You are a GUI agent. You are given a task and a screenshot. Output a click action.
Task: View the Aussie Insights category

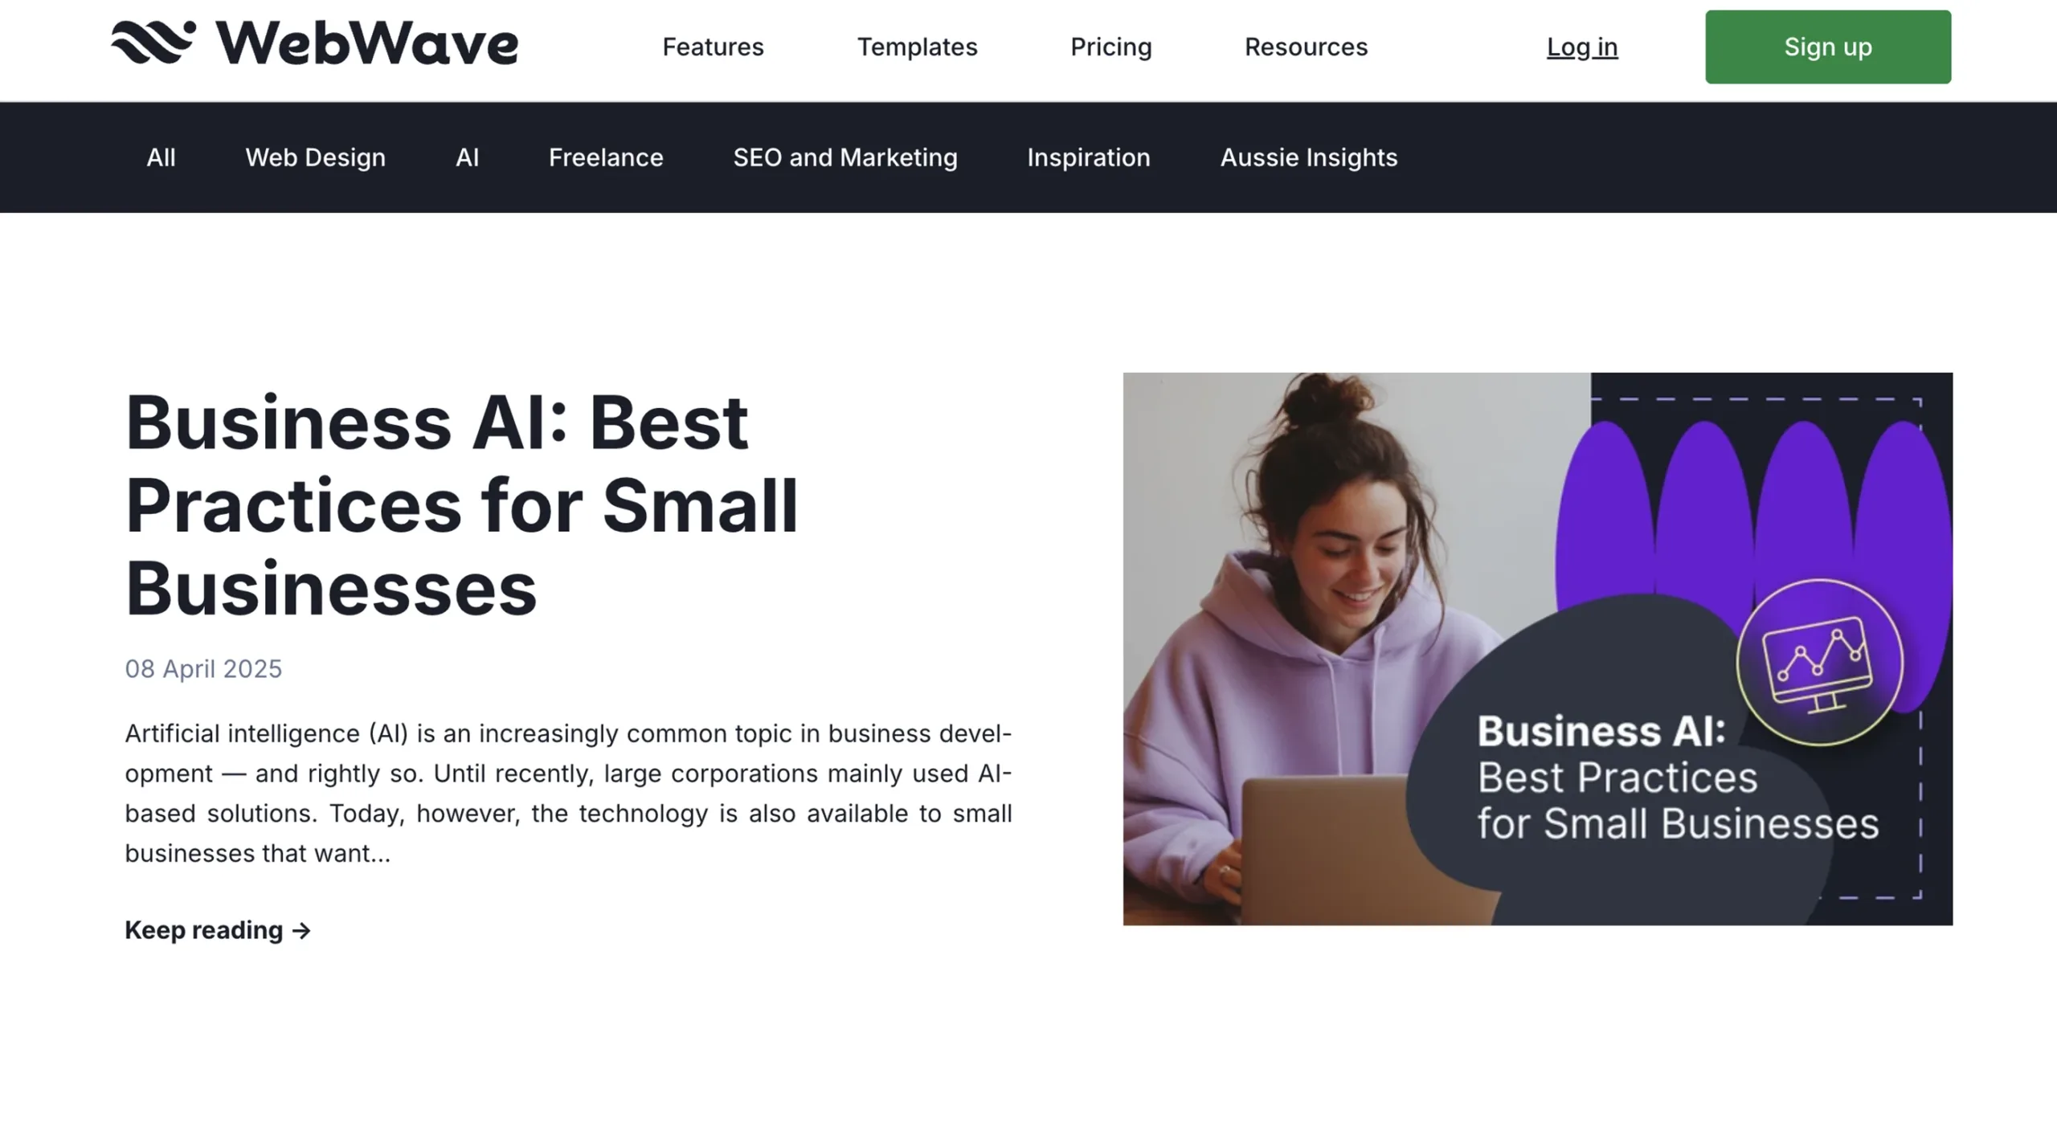click(x=1308, y=157)
